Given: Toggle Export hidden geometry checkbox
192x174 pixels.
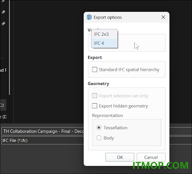Looking at the screenshot, I should tap(94, 106).
